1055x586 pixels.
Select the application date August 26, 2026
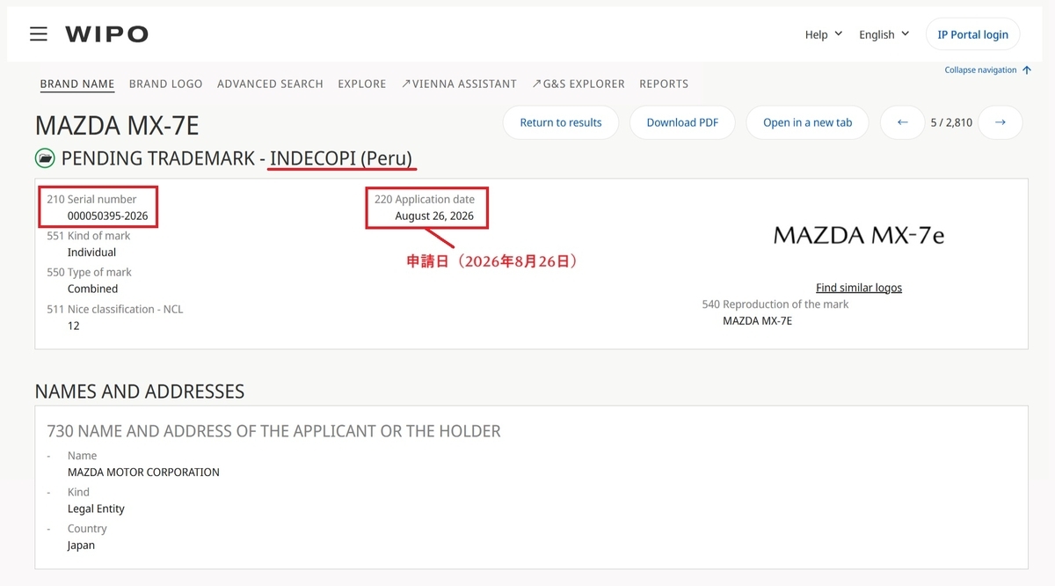(x=434, y=216)
